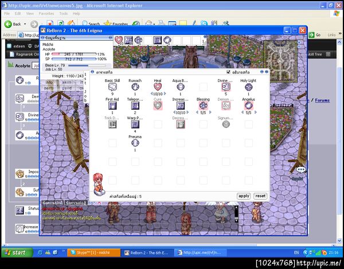Click the Increas... skill icon in skill window
Viewport: 344px width, 269px height.
click(181, 106)
